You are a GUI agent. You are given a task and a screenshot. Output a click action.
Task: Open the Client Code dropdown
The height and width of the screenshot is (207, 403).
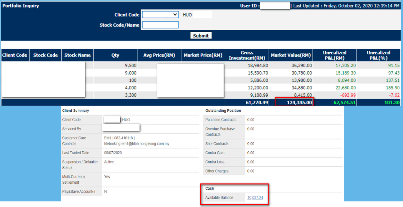(160, 15)
